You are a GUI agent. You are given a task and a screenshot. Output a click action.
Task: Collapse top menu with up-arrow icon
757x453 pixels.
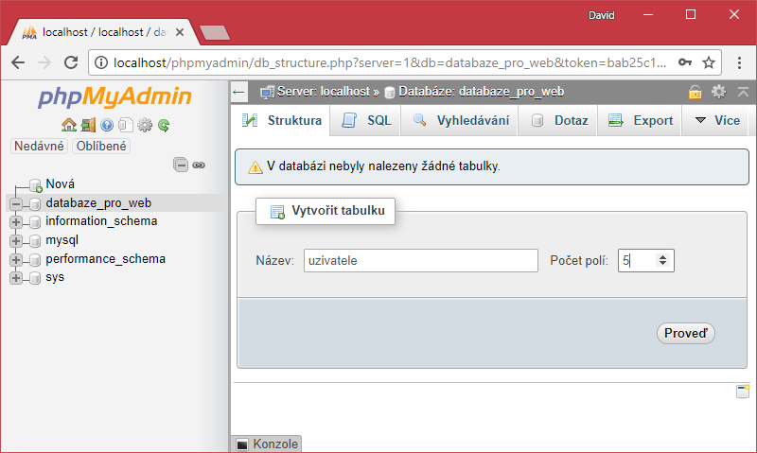(743, 92)
